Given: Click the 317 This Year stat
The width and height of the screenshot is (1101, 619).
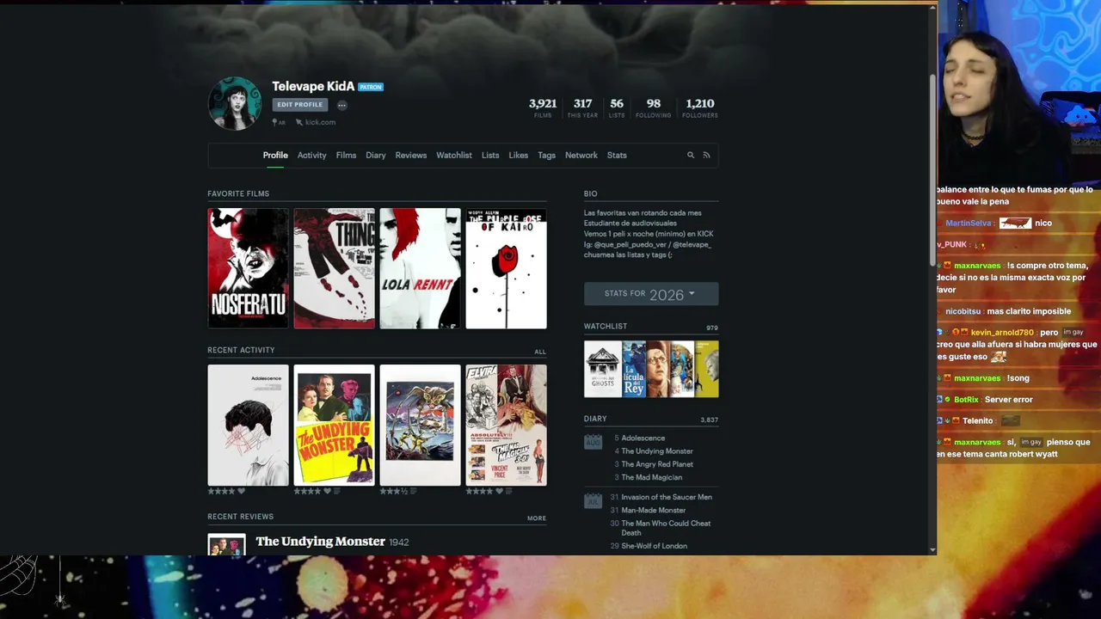Looking at the screenshot, I should point(583,107).
